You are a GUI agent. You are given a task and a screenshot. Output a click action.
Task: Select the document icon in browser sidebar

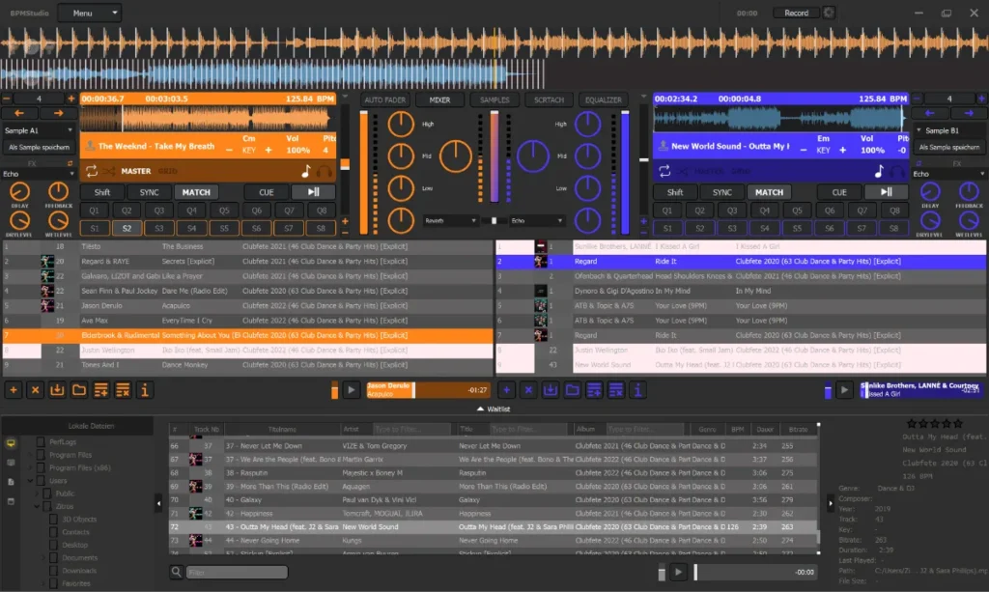(x=11, y=482)
